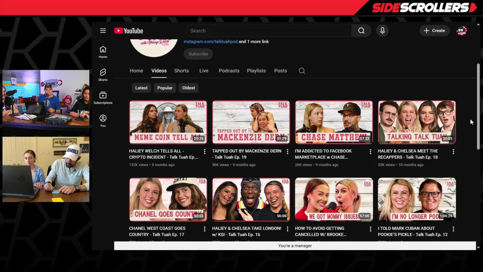Open Mackenzie Dern episode thumbnail

coord(251,122)
